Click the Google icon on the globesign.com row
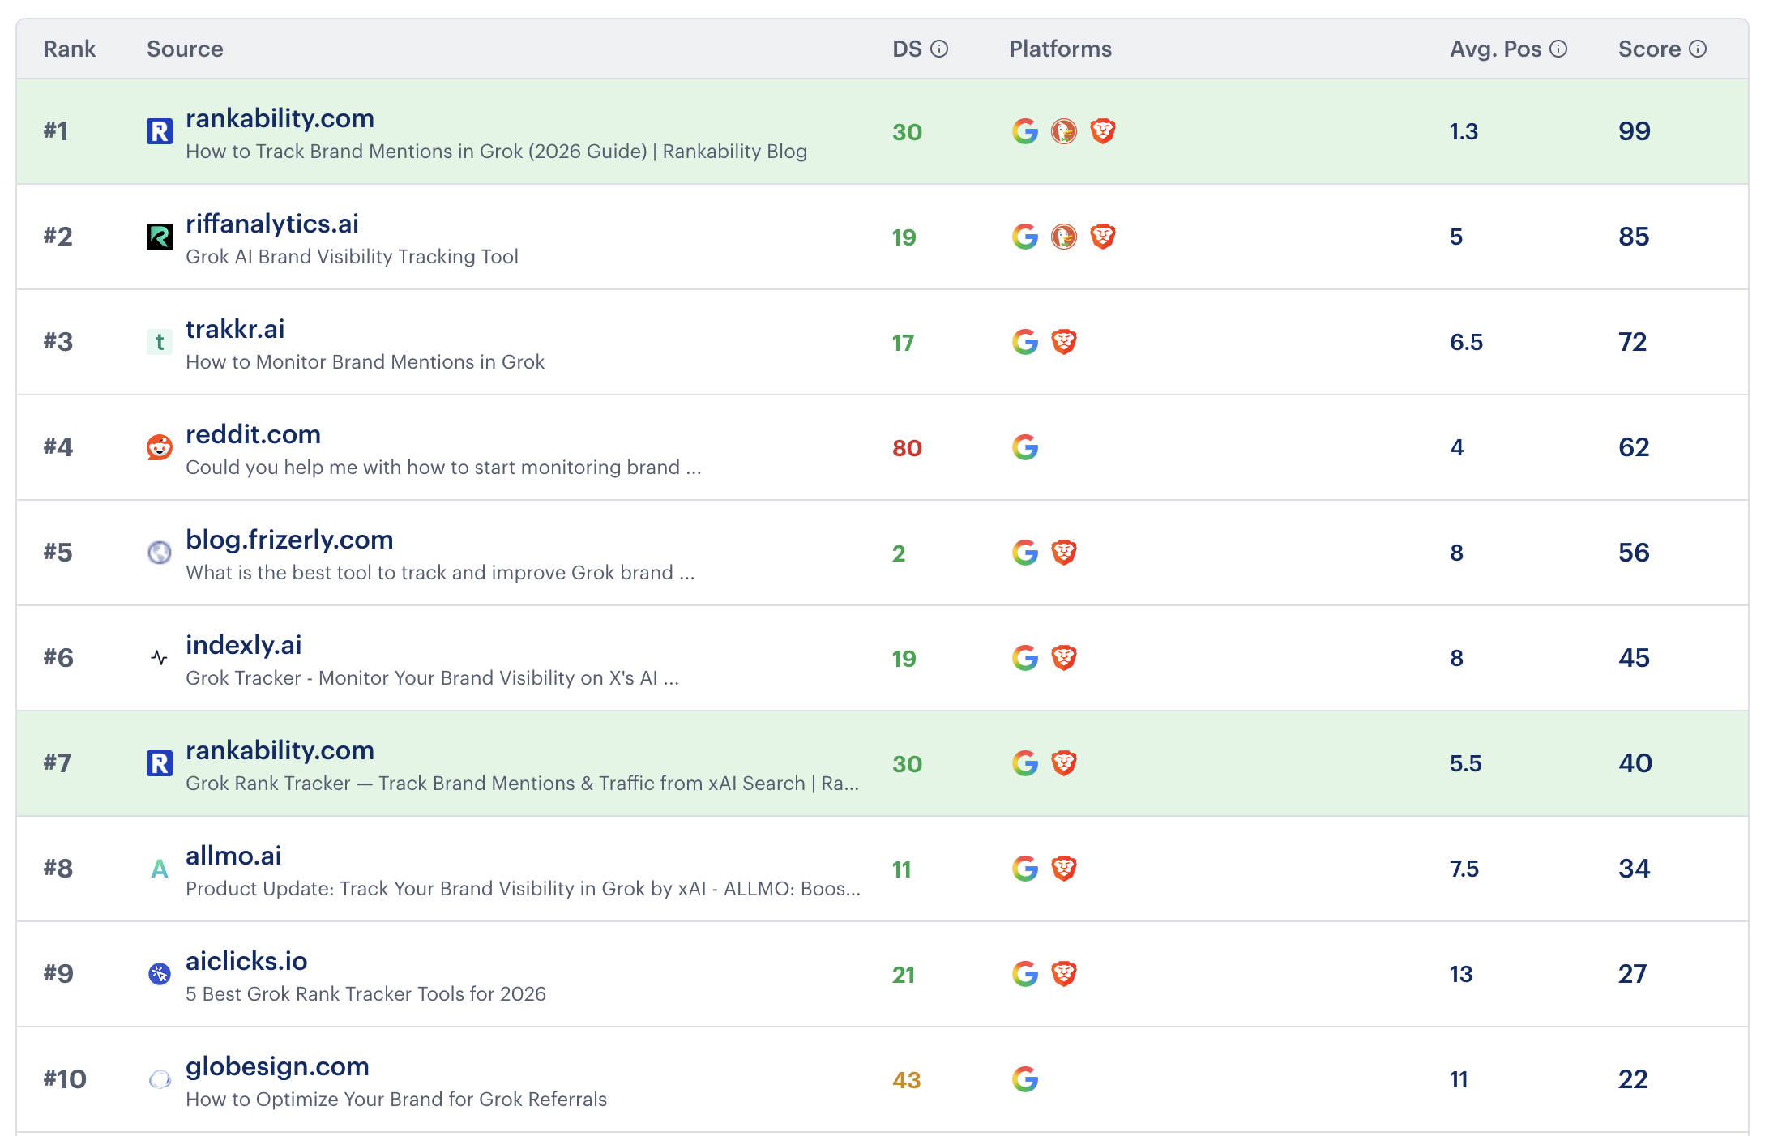 (x=1025, y=1079)
